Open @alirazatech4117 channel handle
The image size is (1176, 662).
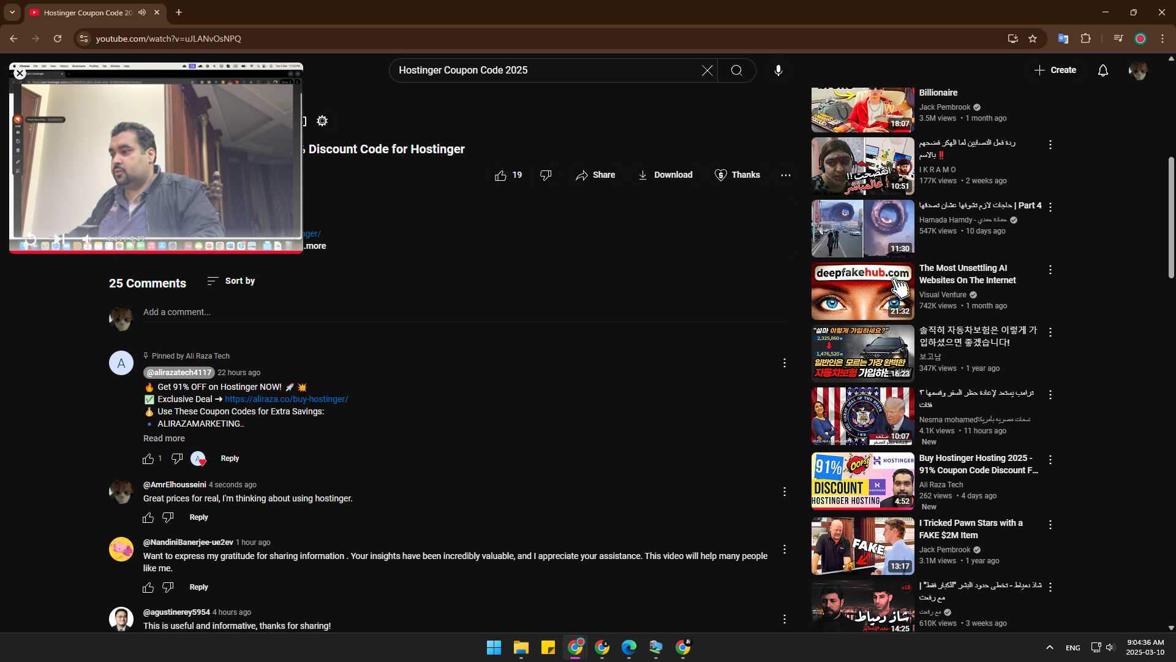click(x=179, y=373)
